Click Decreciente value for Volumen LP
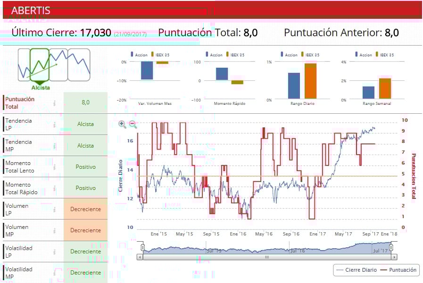Screen dimensions: 423x283 click(x=85, y=209)
